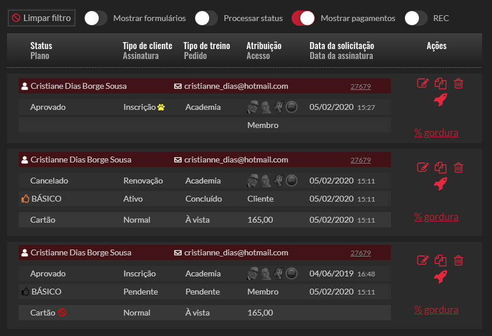Click the Status column header
The image size is (492, 336).
pos(41,46)
